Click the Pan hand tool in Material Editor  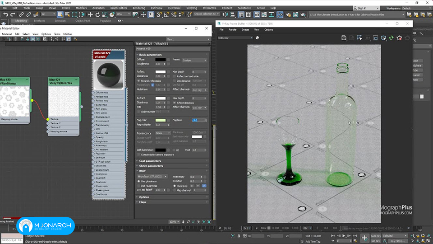[183, 222]
